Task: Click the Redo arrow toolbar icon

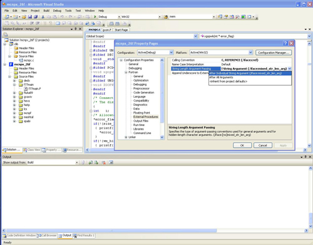Action: pyautogui.click(x=71, y=17)
